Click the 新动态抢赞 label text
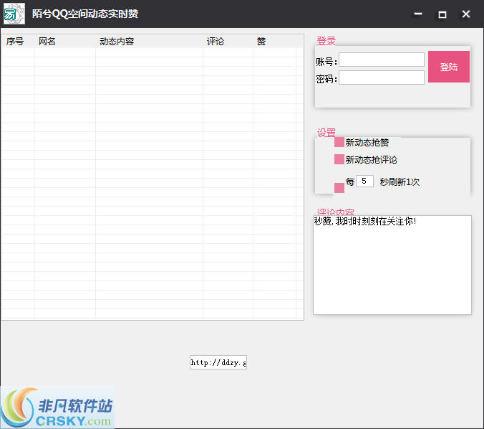The width and height of the screenshot is (484, 429). pyautogui.click(x=367, y=143)
